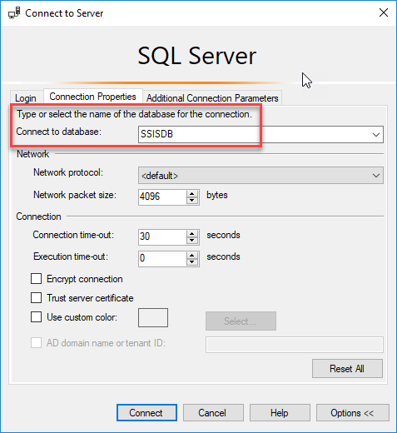Select the Connection Properties tab
This screenshot has width=397, height=433.
92,97
